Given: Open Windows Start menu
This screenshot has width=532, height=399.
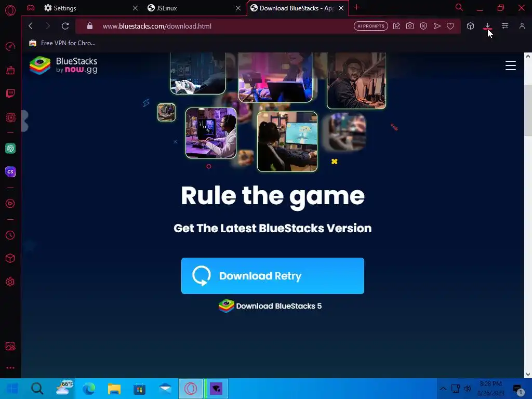Looking at the screenshot, I should [12, 389].
